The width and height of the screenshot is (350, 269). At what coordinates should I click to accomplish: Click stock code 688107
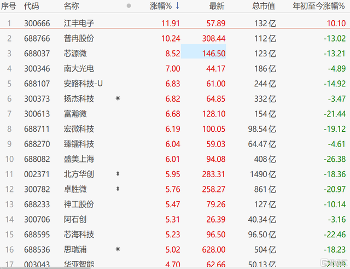tap(37, 84)
